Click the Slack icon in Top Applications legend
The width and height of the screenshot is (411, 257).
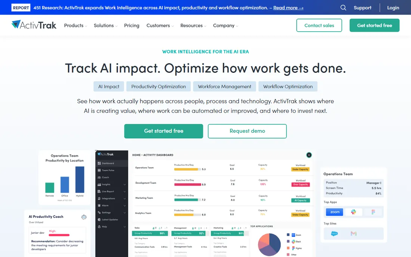coord(293,242)
